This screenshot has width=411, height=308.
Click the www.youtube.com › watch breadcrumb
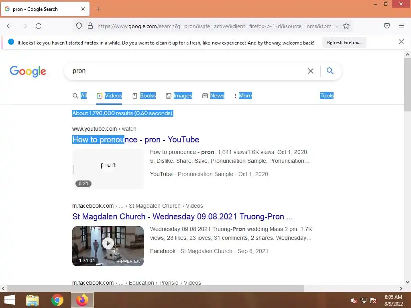[x=104, y=129]
